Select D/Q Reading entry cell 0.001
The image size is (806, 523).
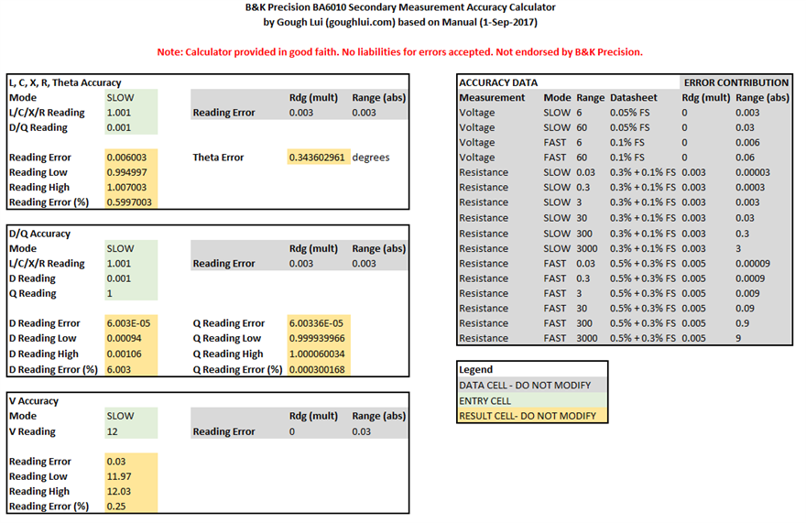pos(131,127)
